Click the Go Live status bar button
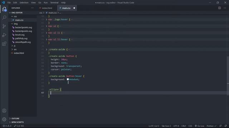 pyautogui.click(x=199, y=126)
